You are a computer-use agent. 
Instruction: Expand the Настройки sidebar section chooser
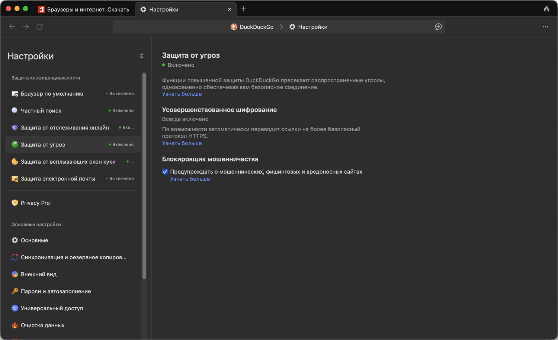coord(141,56)
